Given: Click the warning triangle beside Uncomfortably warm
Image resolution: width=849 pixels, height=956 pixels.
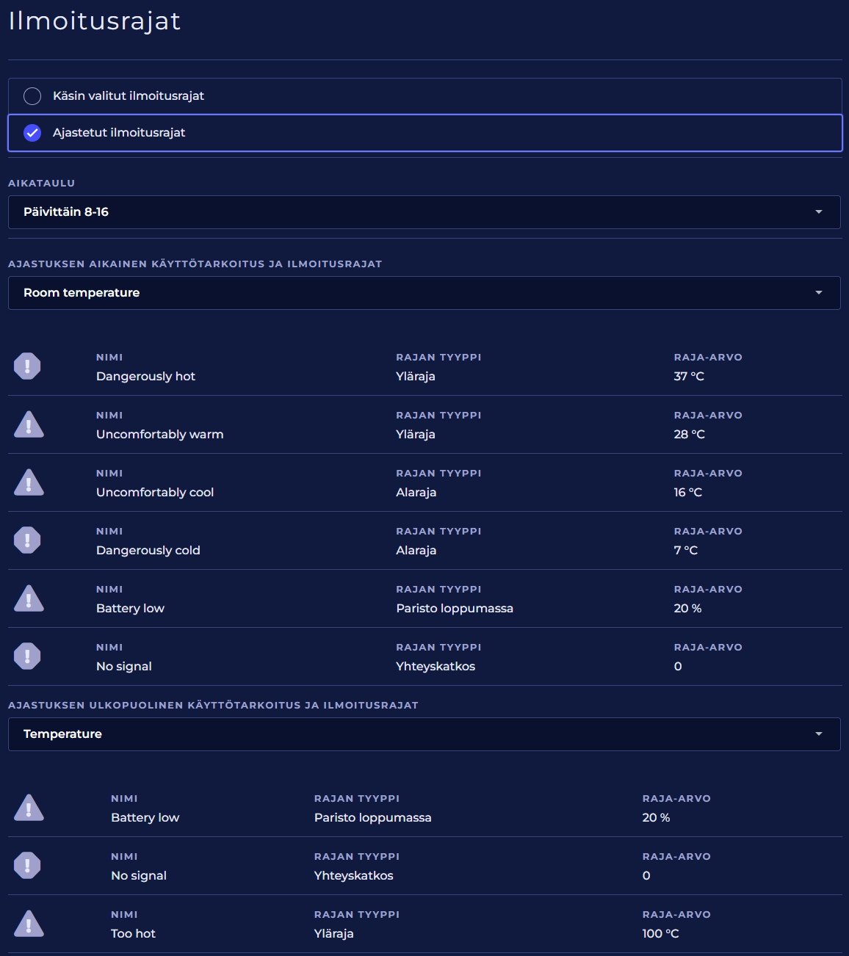Looking at the screenshot, I should tap(29, 424).
